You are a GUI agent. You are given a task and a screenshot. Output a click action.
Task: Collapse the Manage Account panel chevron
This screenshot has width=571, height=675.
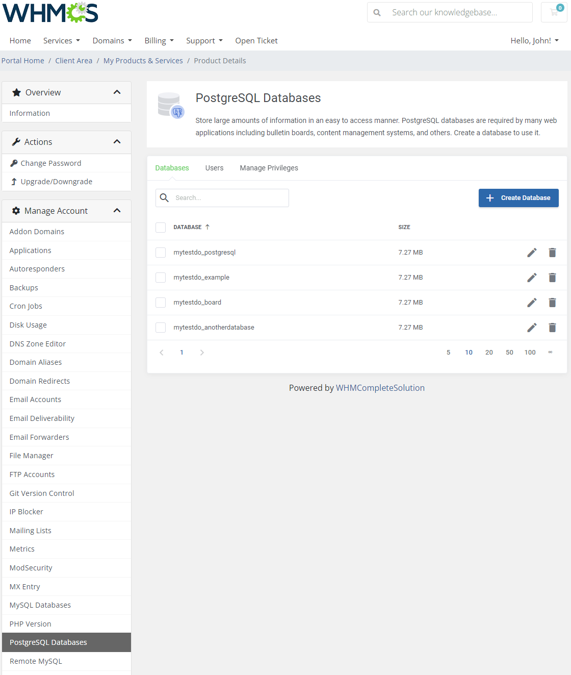[x=117, y=211]
